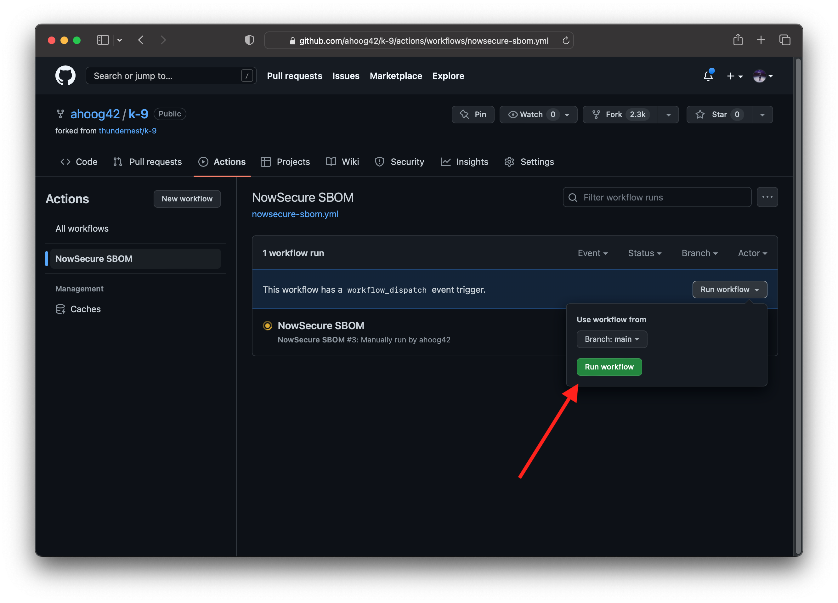The height and width of the screenshot is (603, 838).
Task: Toggle the gray Run workflow dropdown
Action: click(729, 289)
